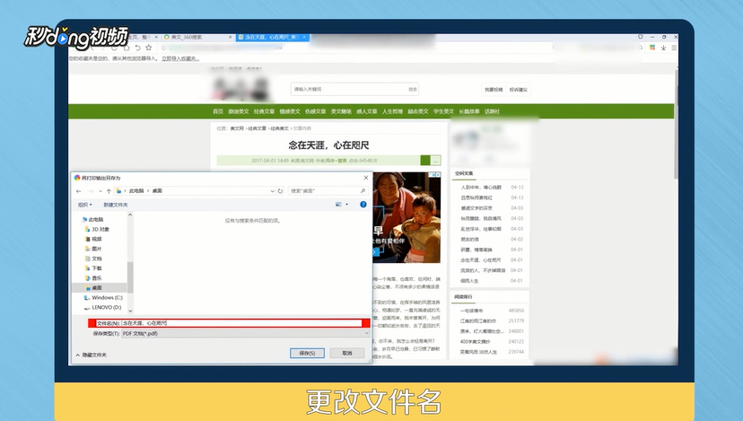Click the colorful grid extension icon
This screenshot has width=743, height=421.
[x=652, y=48]
